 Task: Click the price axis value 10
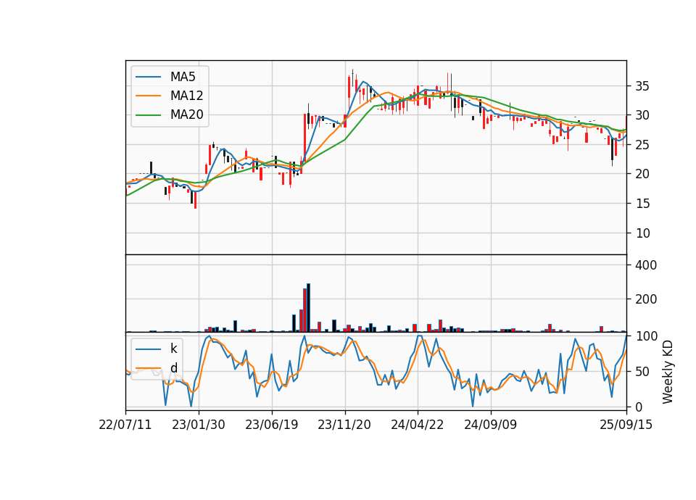coord(642,233)
